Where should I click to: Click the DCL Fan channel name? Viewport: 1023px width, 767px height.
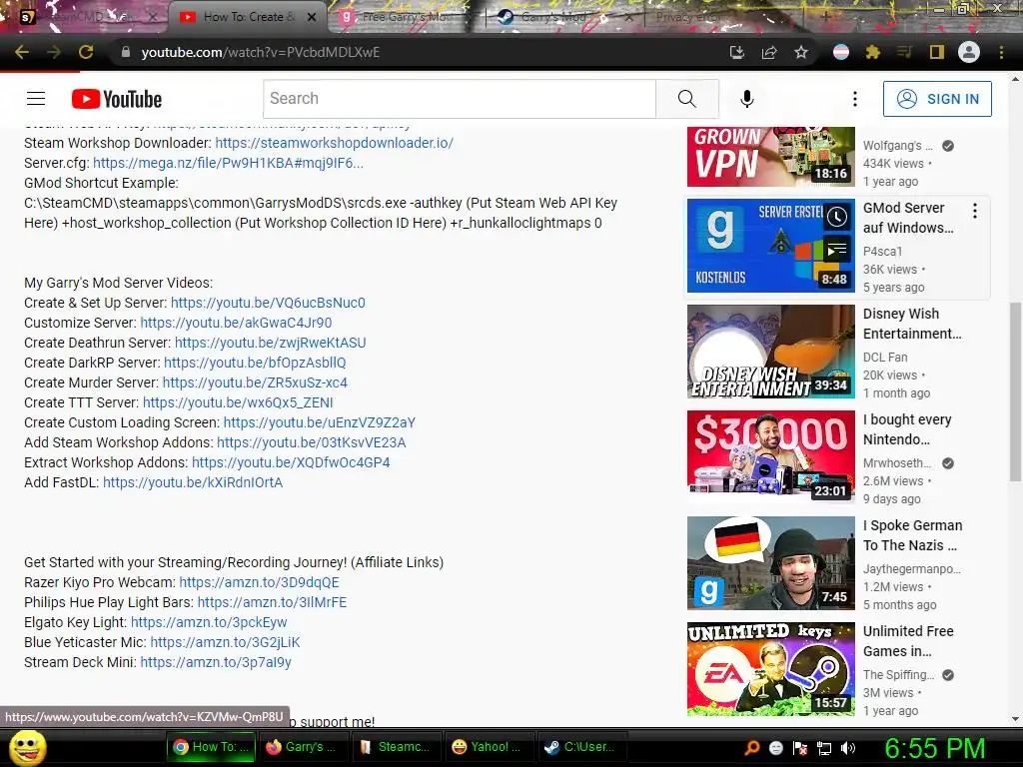click(x=885, y=357)
